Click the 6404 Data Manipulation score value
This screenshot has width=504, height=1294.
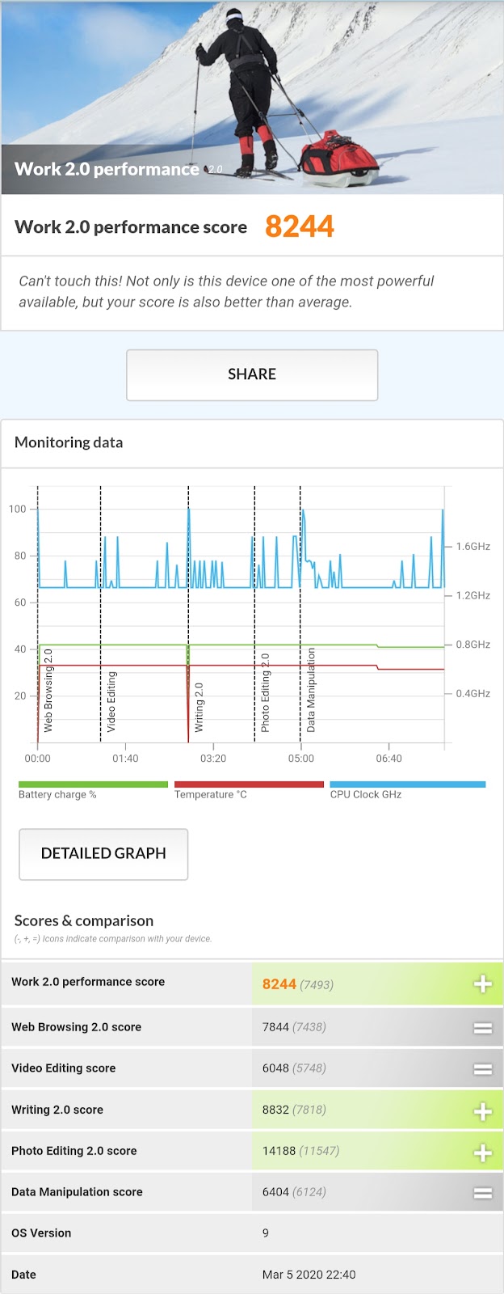(x=275, y=1192)
